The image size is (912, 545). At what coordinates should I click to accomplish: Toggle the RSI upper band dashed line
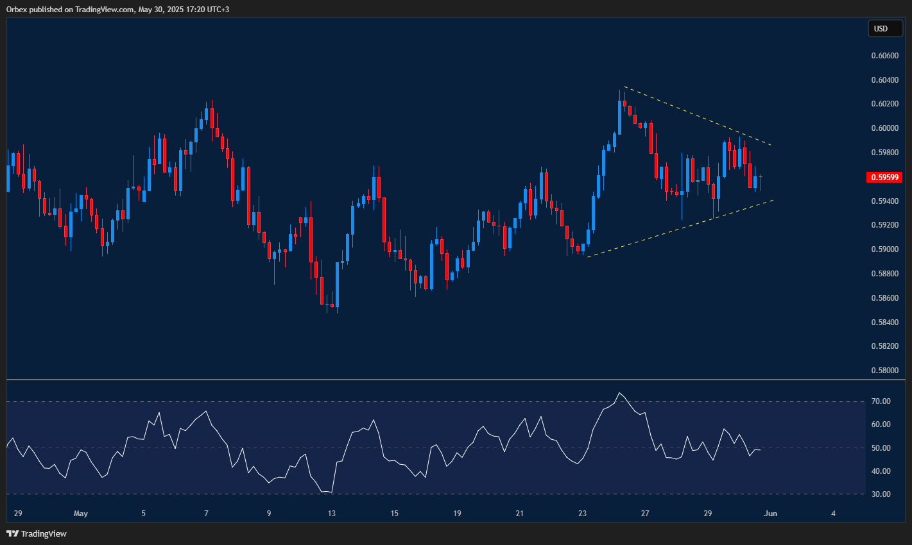(x=449, y=402)
